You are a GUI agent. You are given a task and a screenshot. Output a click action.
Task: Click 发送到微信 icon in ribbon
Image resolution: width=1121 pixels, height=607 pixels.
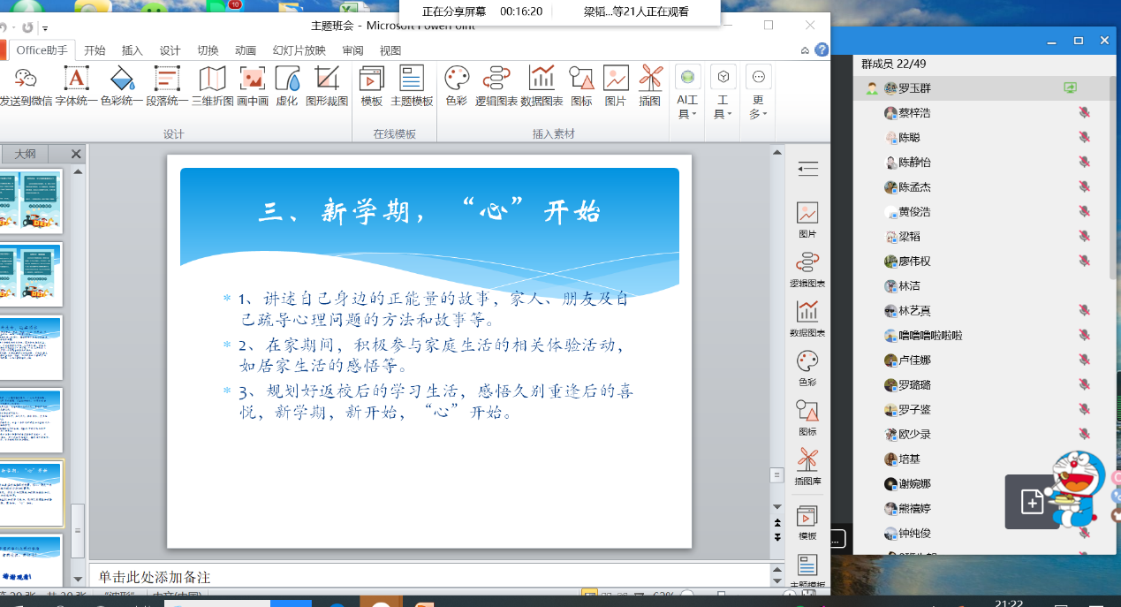tap(26, 87)
